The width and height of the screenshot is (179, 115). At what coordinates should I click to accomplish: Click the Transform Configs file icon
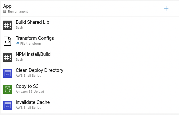pos(7,41)
